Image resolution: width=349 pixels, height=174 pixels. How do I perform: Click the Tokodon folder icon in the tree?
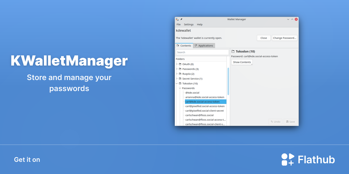click(180, 84)
